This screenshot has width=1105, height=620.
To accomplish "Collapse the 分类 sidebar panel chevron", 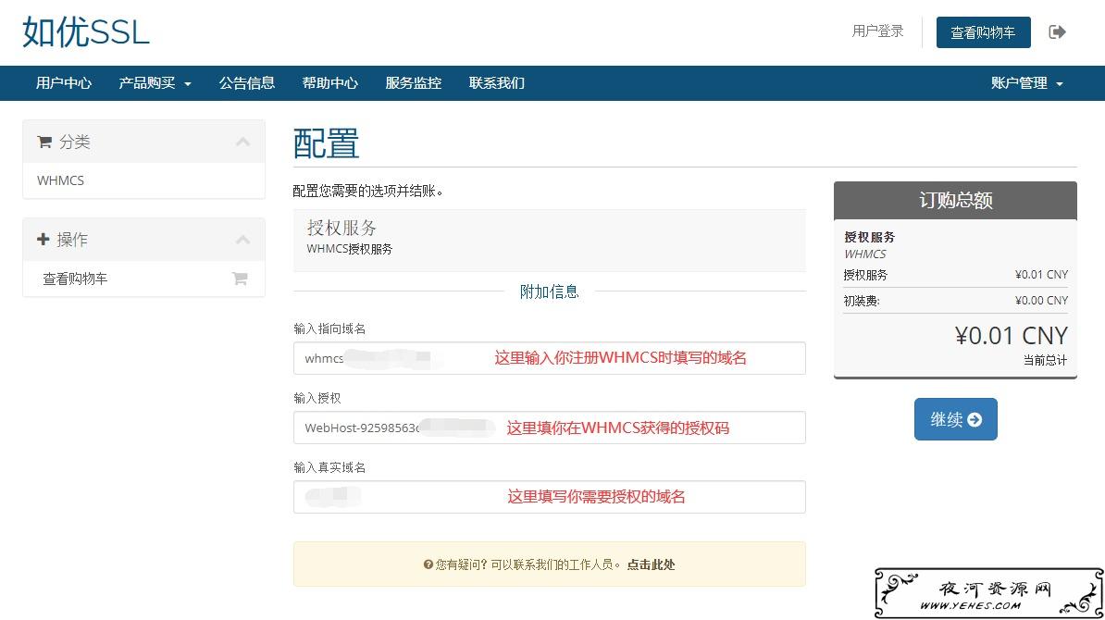I will tap(243, 142).
